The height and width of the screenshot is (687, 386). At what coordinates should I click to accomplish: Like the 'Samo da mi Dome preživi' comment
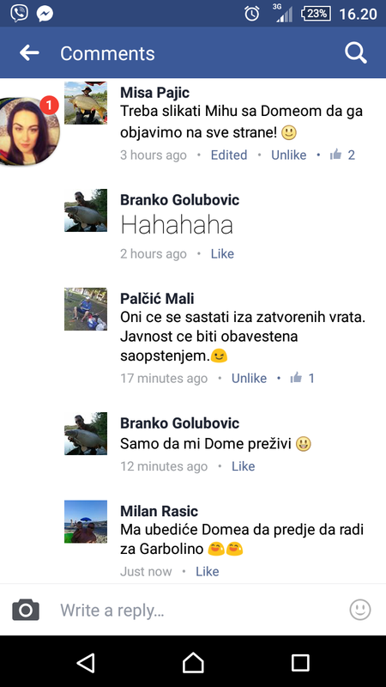244,466
